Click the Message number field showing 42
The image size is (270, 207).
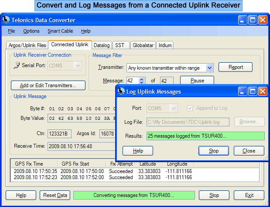point(133,81)
